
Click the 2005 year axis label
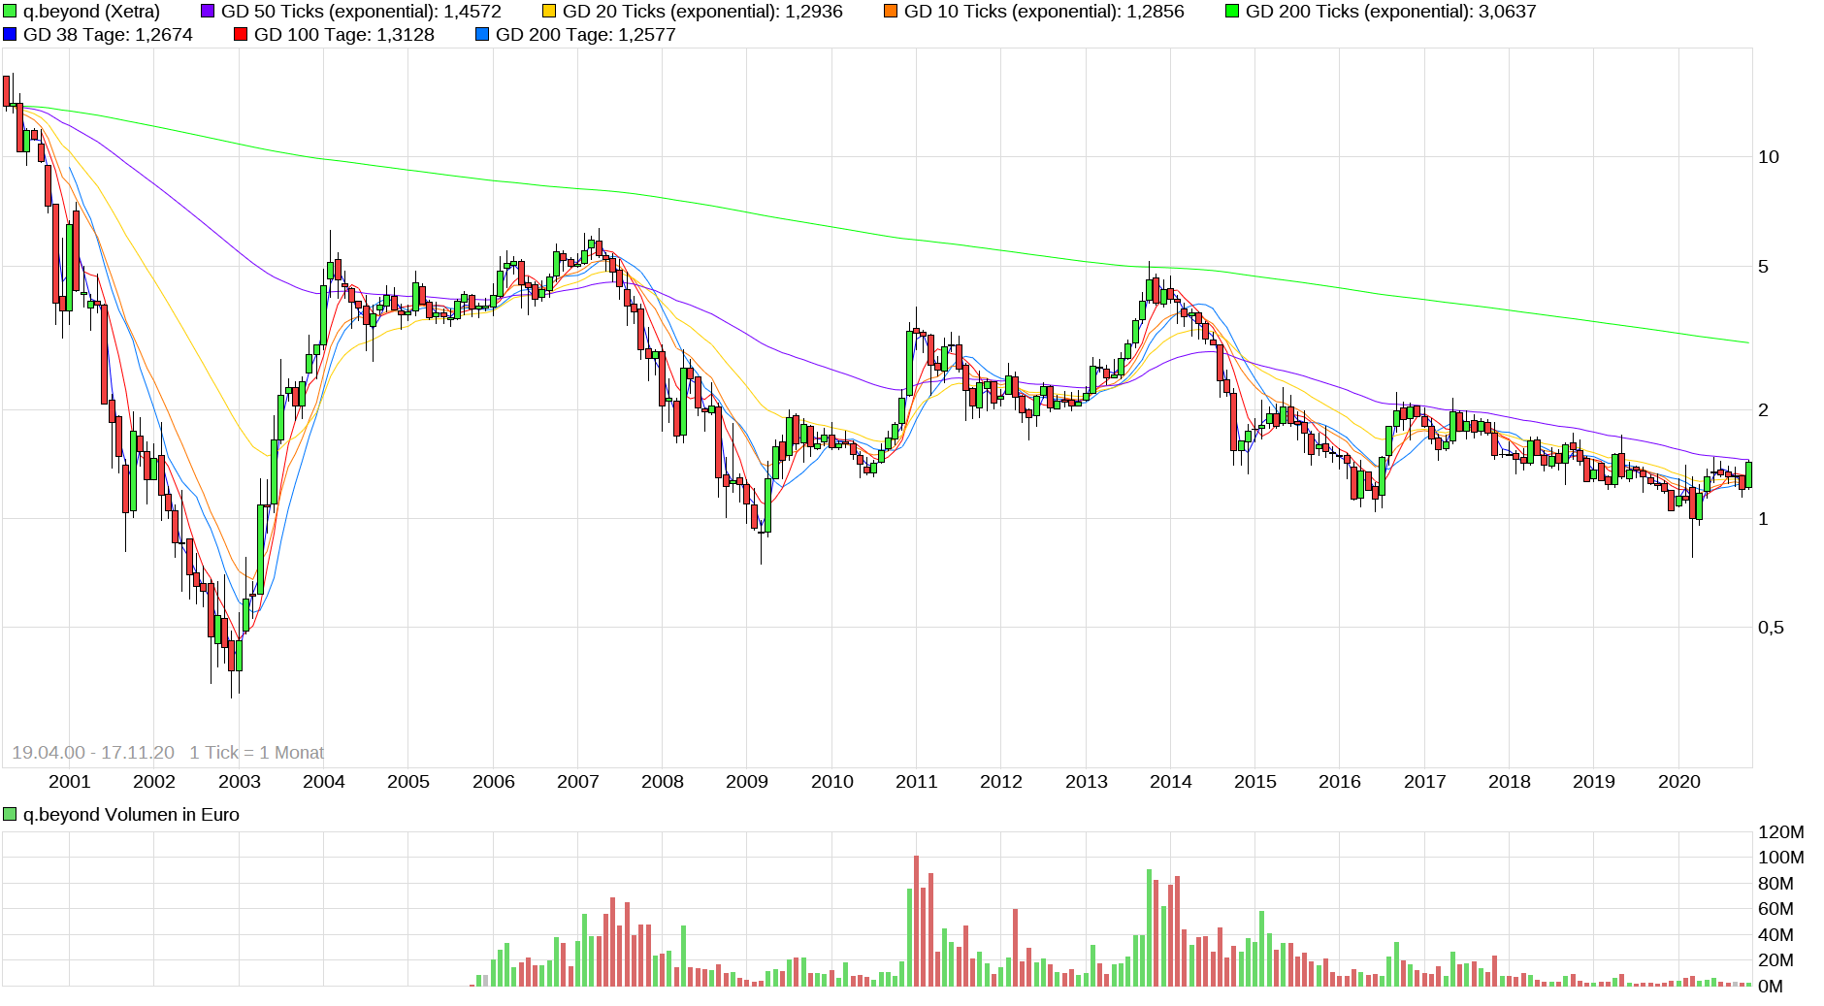click(408, 782)
